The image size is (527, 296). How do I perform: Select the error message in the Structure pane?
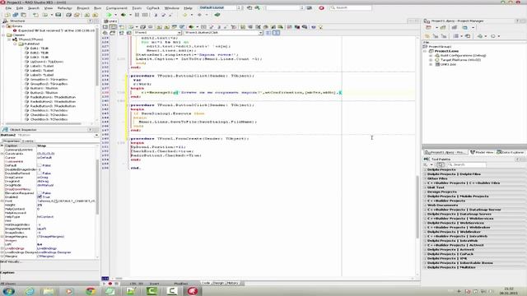coord(56,30)
